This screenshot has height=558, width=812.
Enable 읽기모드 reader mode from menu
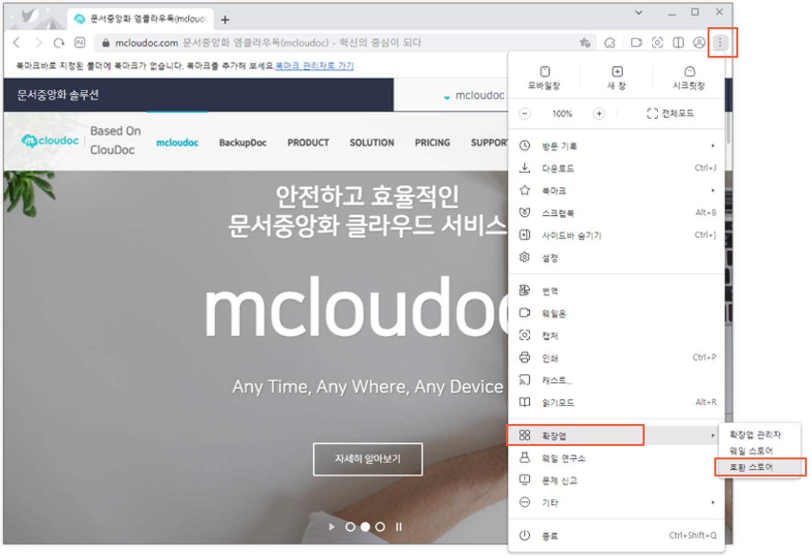616,403
